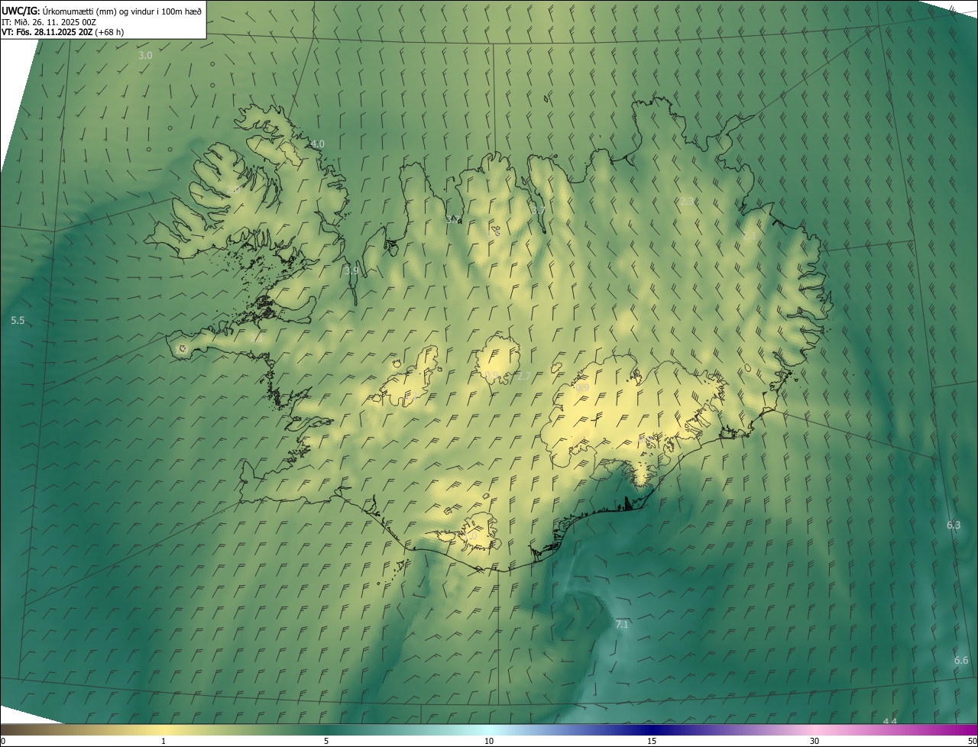Click the color scale tick label 15
Screen dimensions: 978x747
pyautogui.click(x=652, y=741)
